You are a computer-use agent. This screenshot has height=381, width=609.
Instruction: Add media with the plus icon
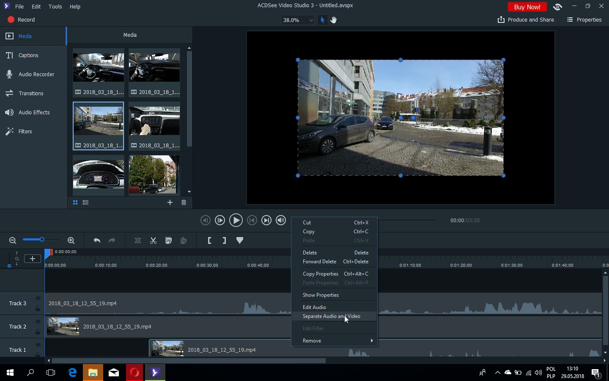(170, 202)
